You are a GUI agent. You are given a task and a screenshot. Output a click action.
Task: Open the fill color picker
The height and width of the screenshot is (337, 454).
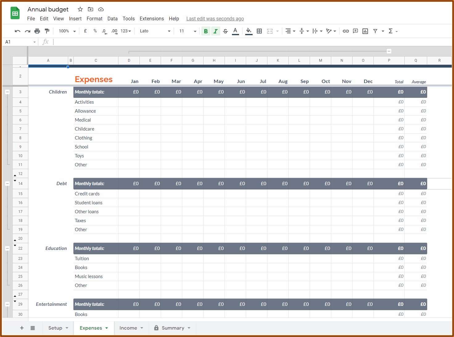[x=249, y=31]
